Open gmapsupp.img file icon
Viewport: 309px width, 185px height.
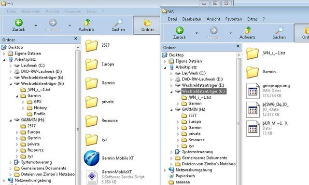[253, 91]
